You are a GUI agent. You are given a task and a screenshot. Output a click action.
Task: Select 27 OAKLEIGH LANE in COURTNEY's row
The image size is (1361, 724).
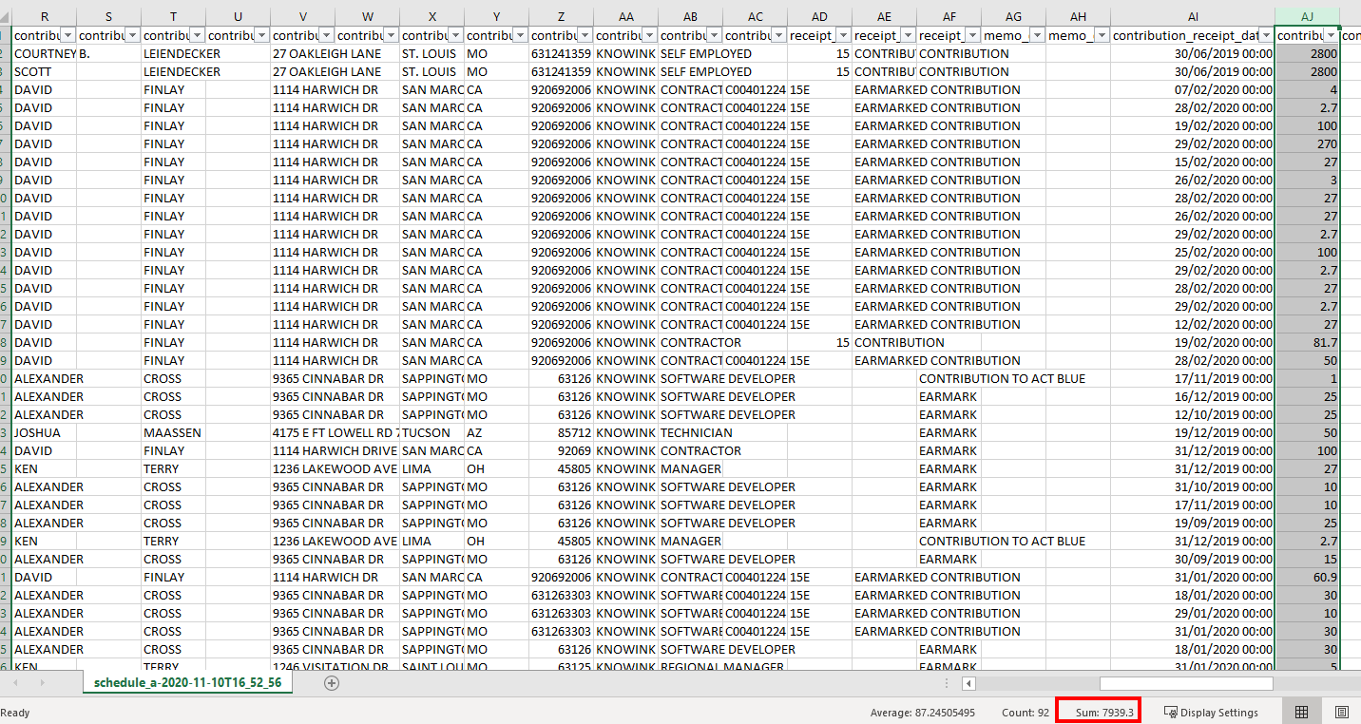(326, 53)
